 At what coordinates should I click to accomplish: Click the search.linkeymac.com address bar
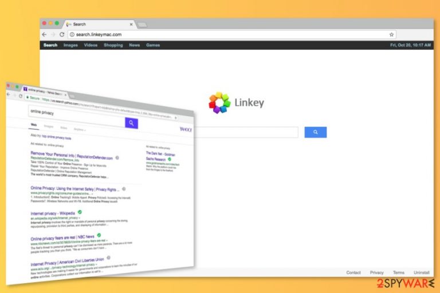(x=232, y=34)
